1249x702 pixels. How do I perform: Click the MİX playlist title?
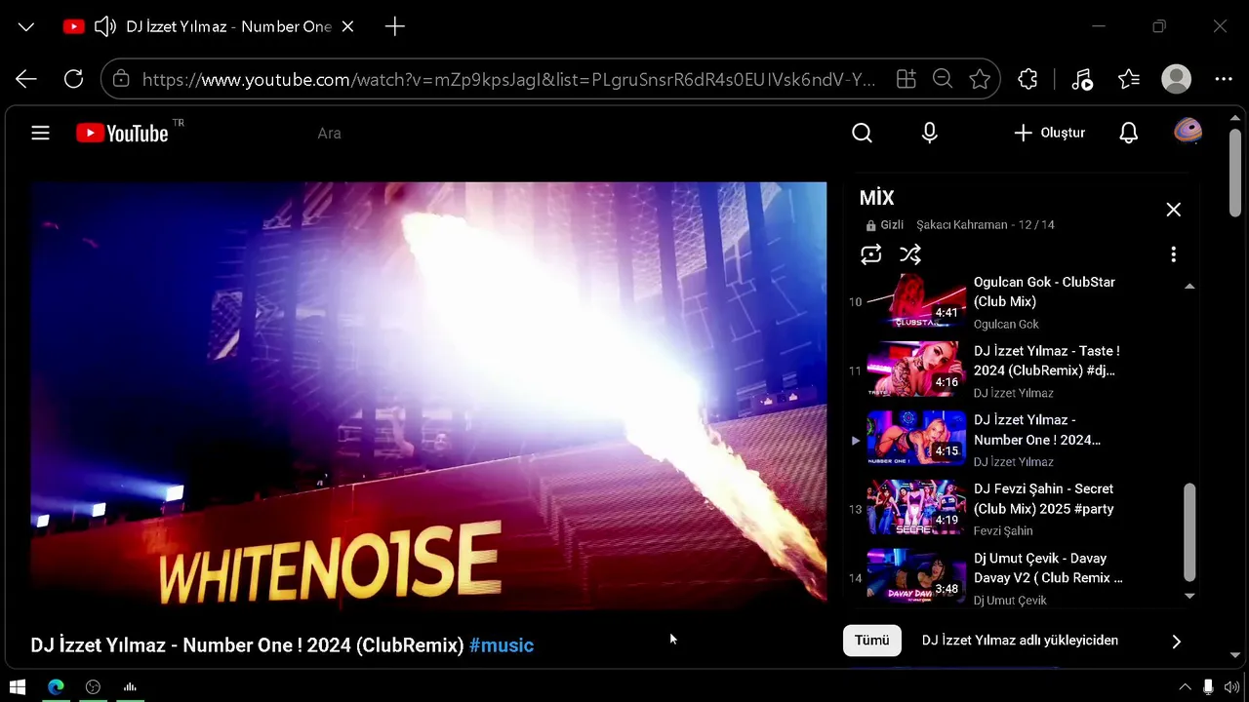876,198
